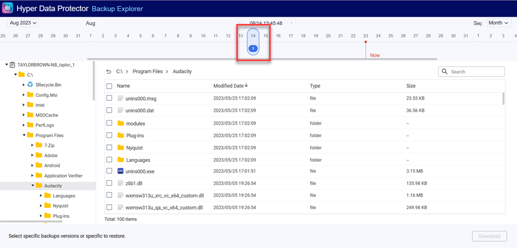Tick the Plug-Ins folder row checkbox
The height and width of the screenshot is (248, 517).
coord(109,135)
